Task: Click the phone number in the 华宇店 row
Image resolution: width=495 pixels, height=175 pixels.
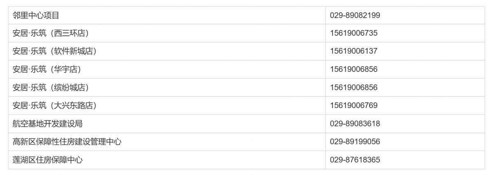Action: click(x=353, y=69)
